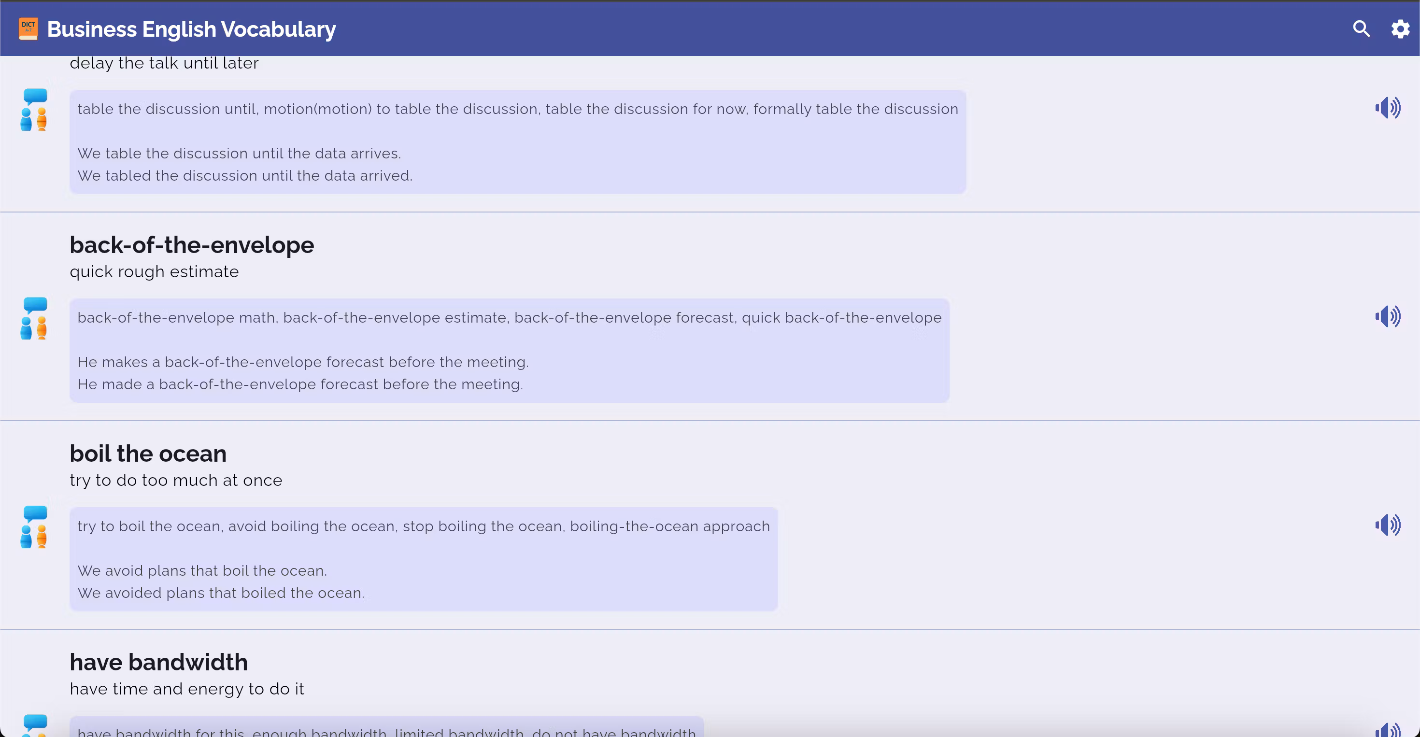Image resolution: width=1420 pixels, height=737 pixels.
Task: Click the dictionary app logo icon
Action: tap(28, 28)
